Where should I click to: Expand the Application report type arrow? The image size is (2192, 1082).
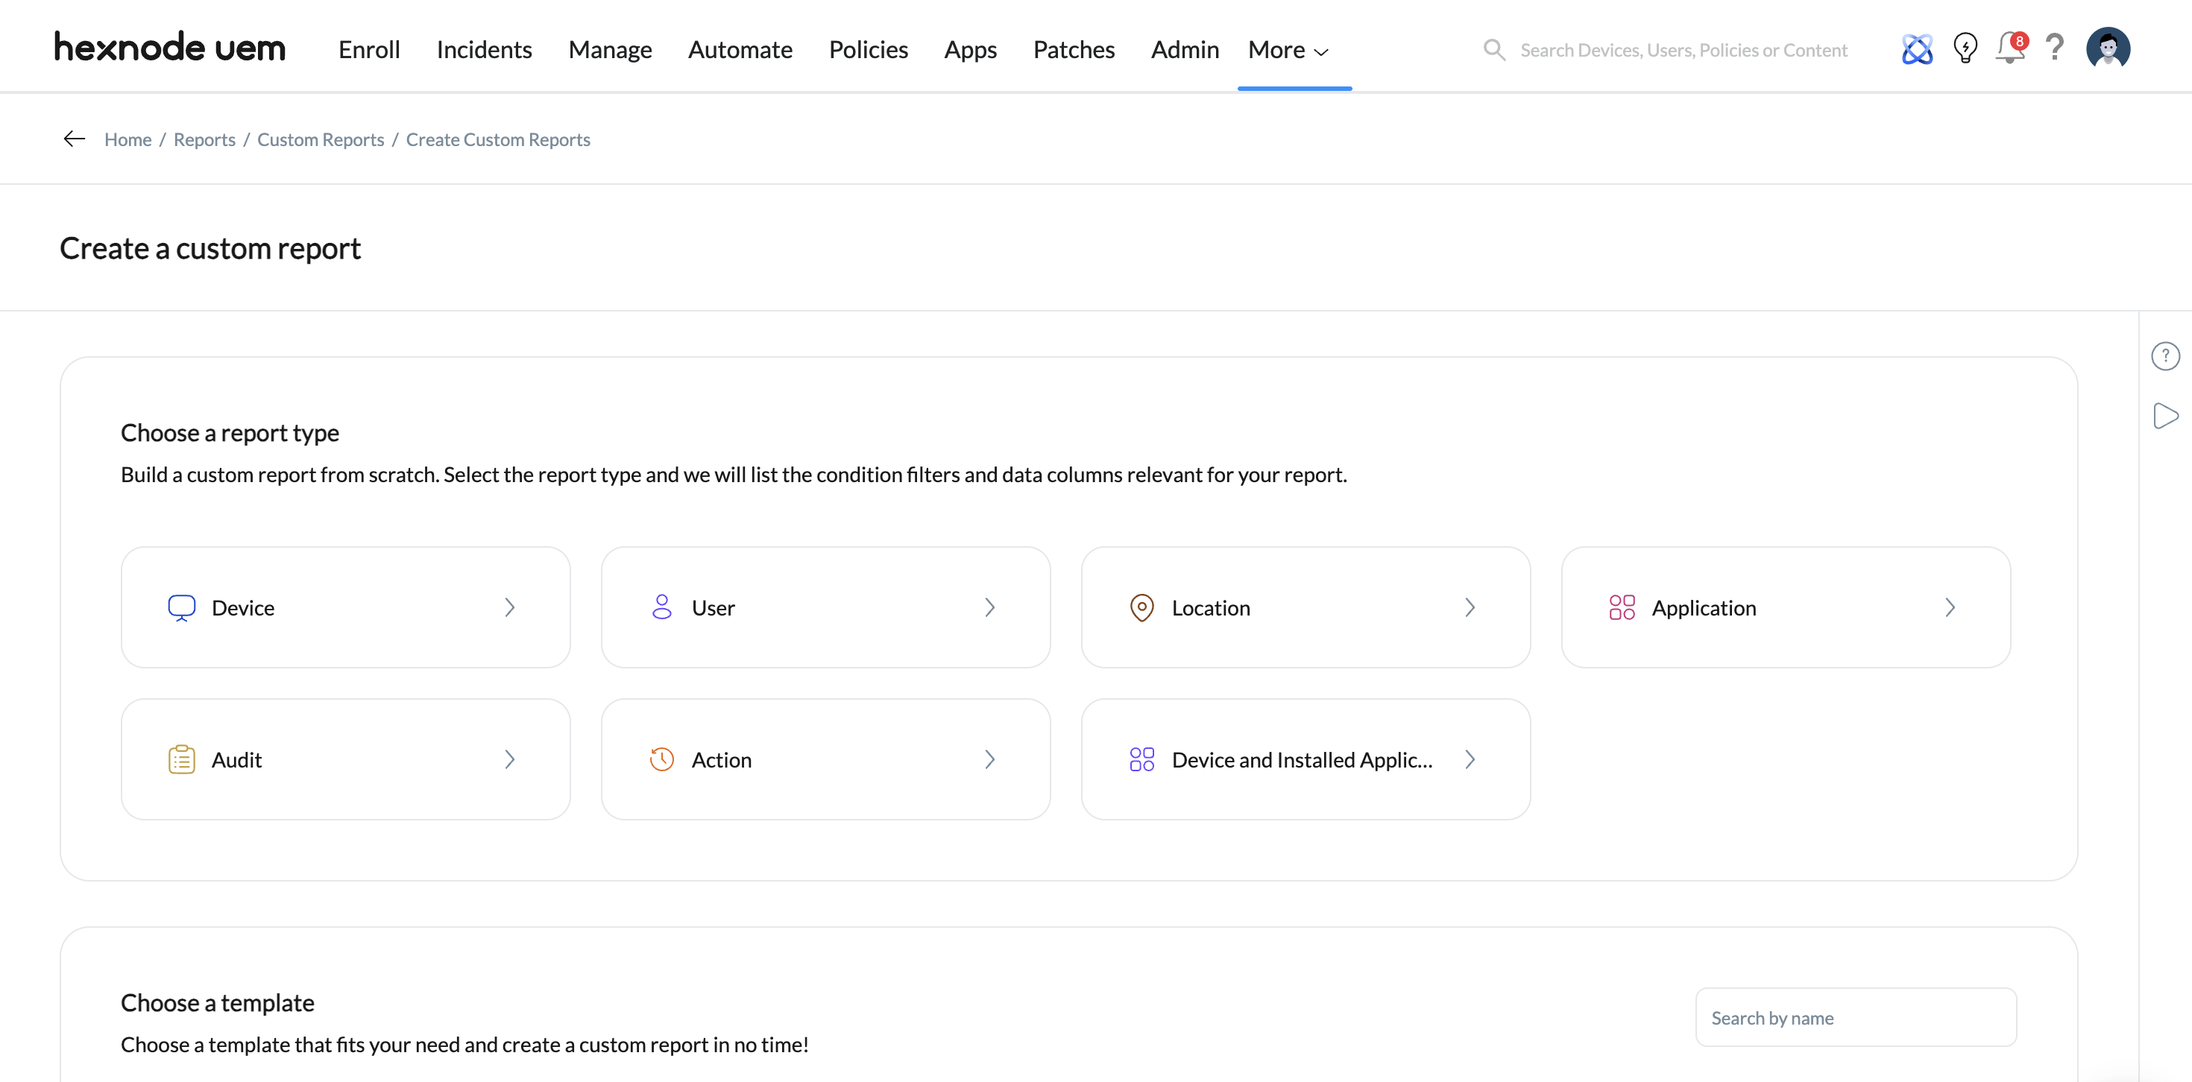pos(1950,607)
